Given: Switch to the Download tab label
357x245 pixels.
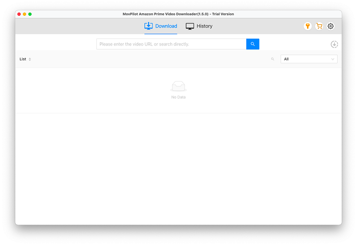Looking at the screenshot, I should [166, 26].
